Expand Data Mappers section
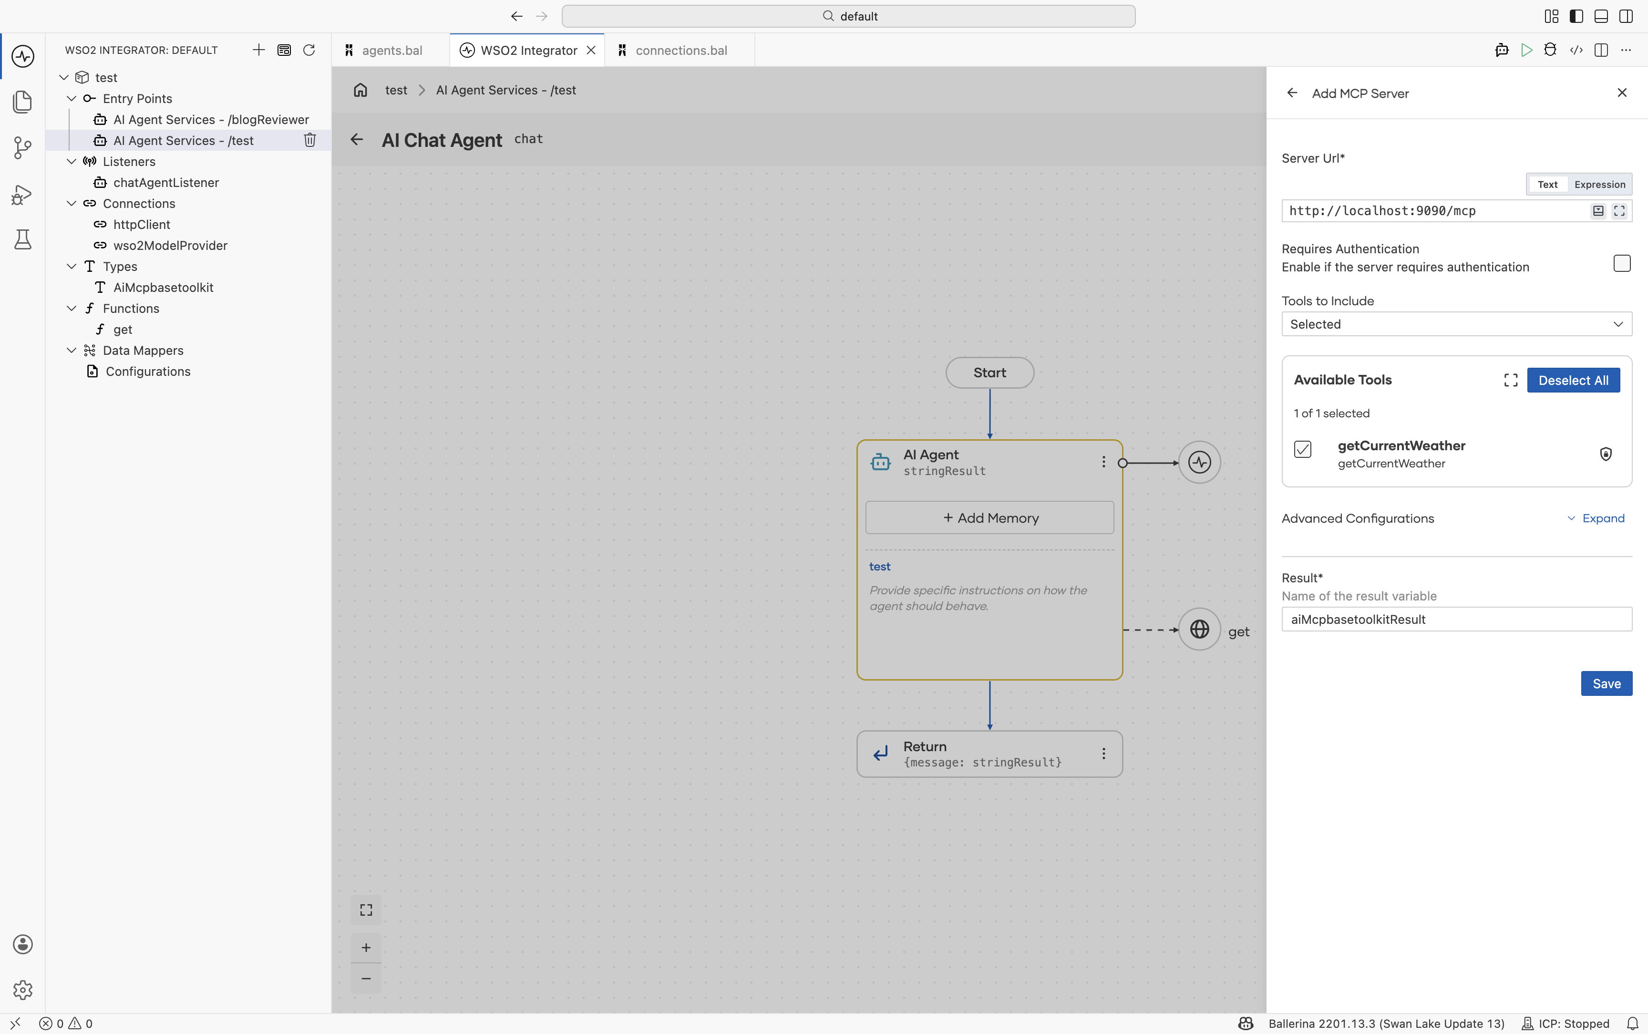The height and width of the screenshot is (1034, 1648). tap(71, 350)
